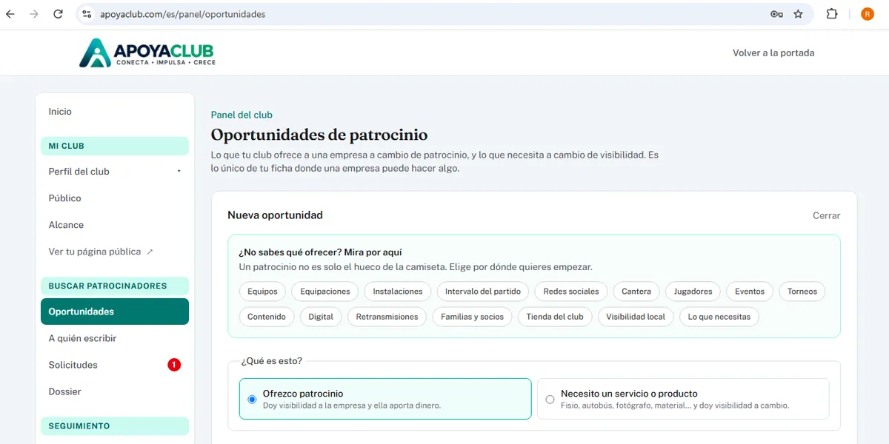
Task: Open Inicio in sidebar
Action: pos(115,112)
